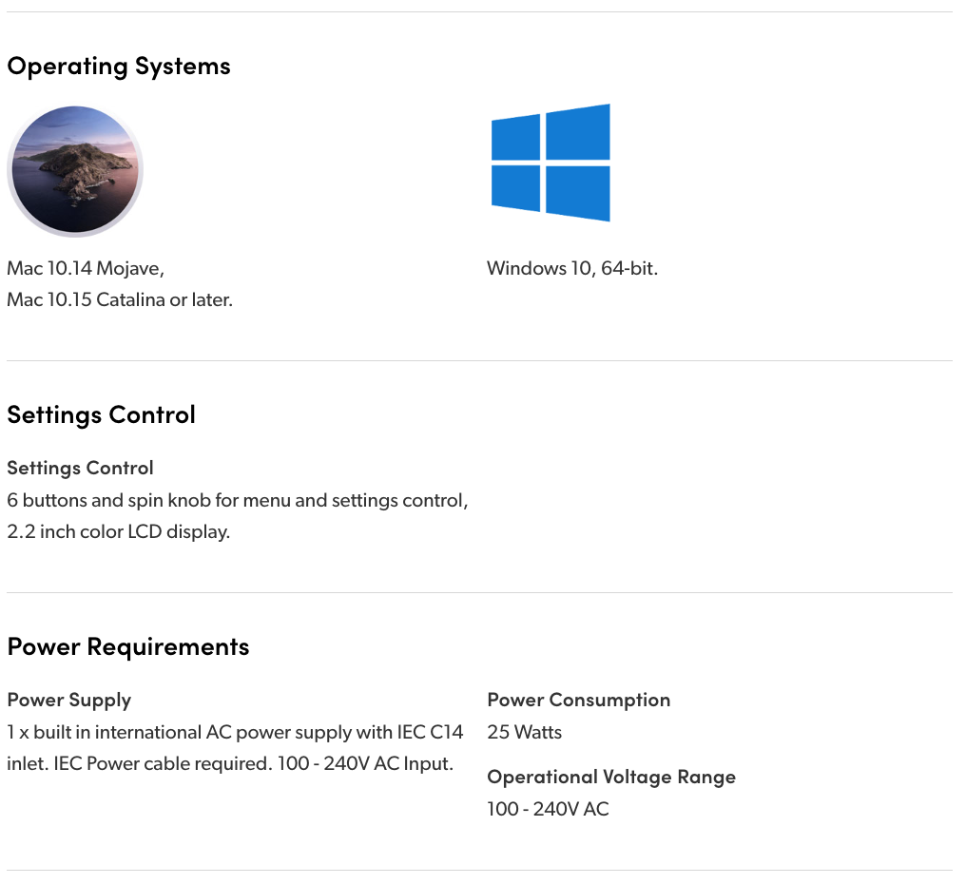The image size is (966, 884).
Task: Click the 6 buttons and spin knob description
Action: (238, 501)
